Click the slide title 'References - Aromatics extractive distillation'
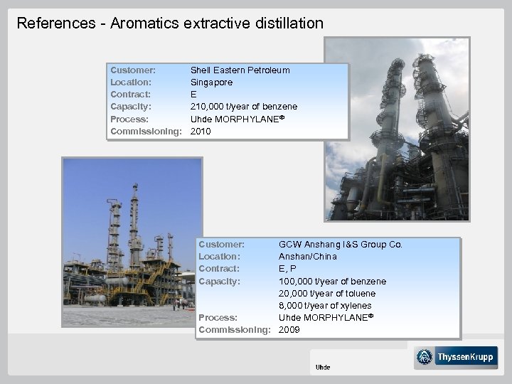 [170, 23]
